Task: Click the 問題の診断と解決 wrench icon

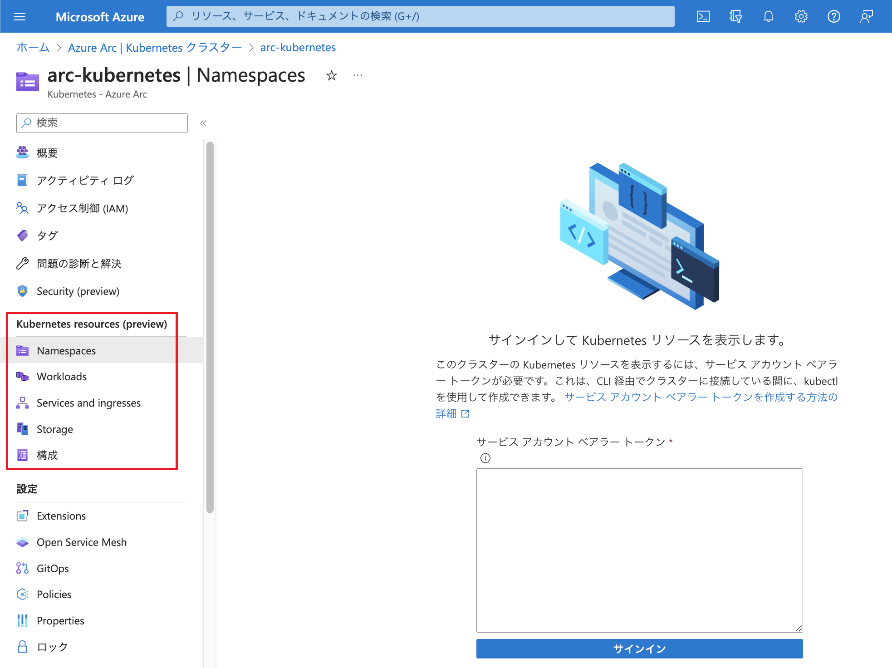Action: point(22,263)
